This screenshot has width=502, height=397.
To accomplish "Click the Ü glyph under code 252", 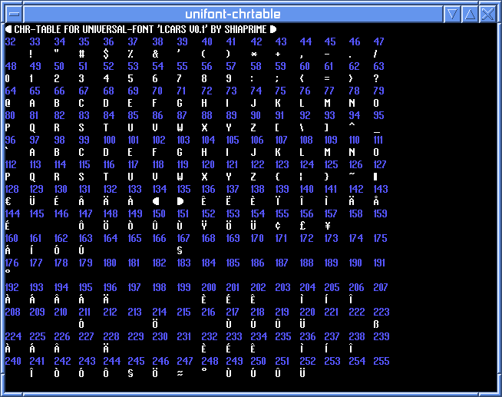I will [302, 372].
